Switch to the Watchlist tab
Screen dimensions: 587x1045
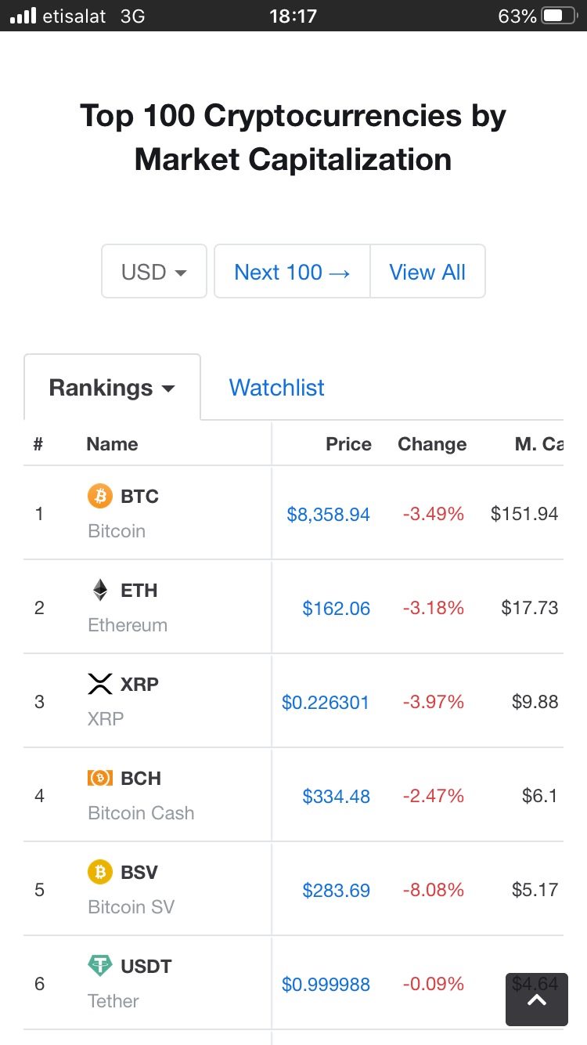pos(276,388)
